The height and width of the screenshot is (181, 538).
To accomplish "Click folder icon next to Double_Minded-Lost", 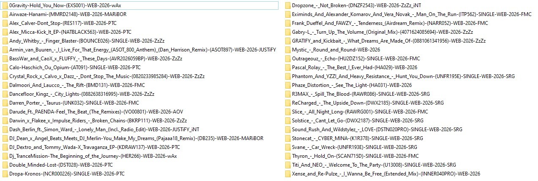I will click(5, 165).
